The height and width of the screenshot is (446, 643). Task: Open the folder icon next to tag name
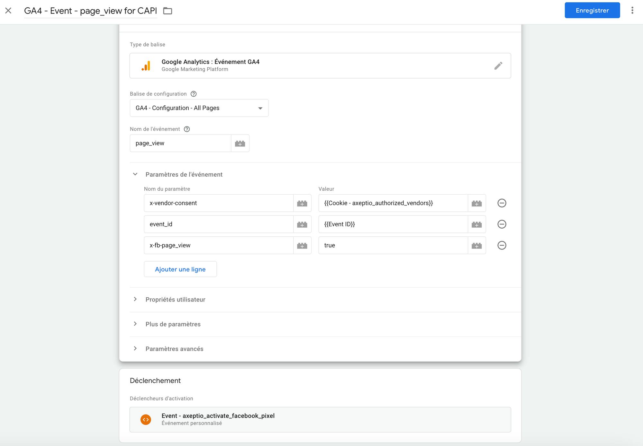pos(168,11)
